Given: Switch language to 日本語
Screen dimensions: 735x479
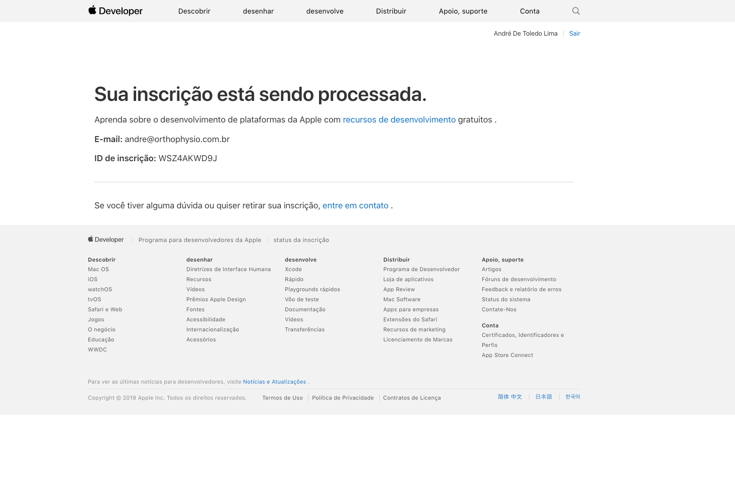Looking at the screenshot, I should click(x=544, y=397).
